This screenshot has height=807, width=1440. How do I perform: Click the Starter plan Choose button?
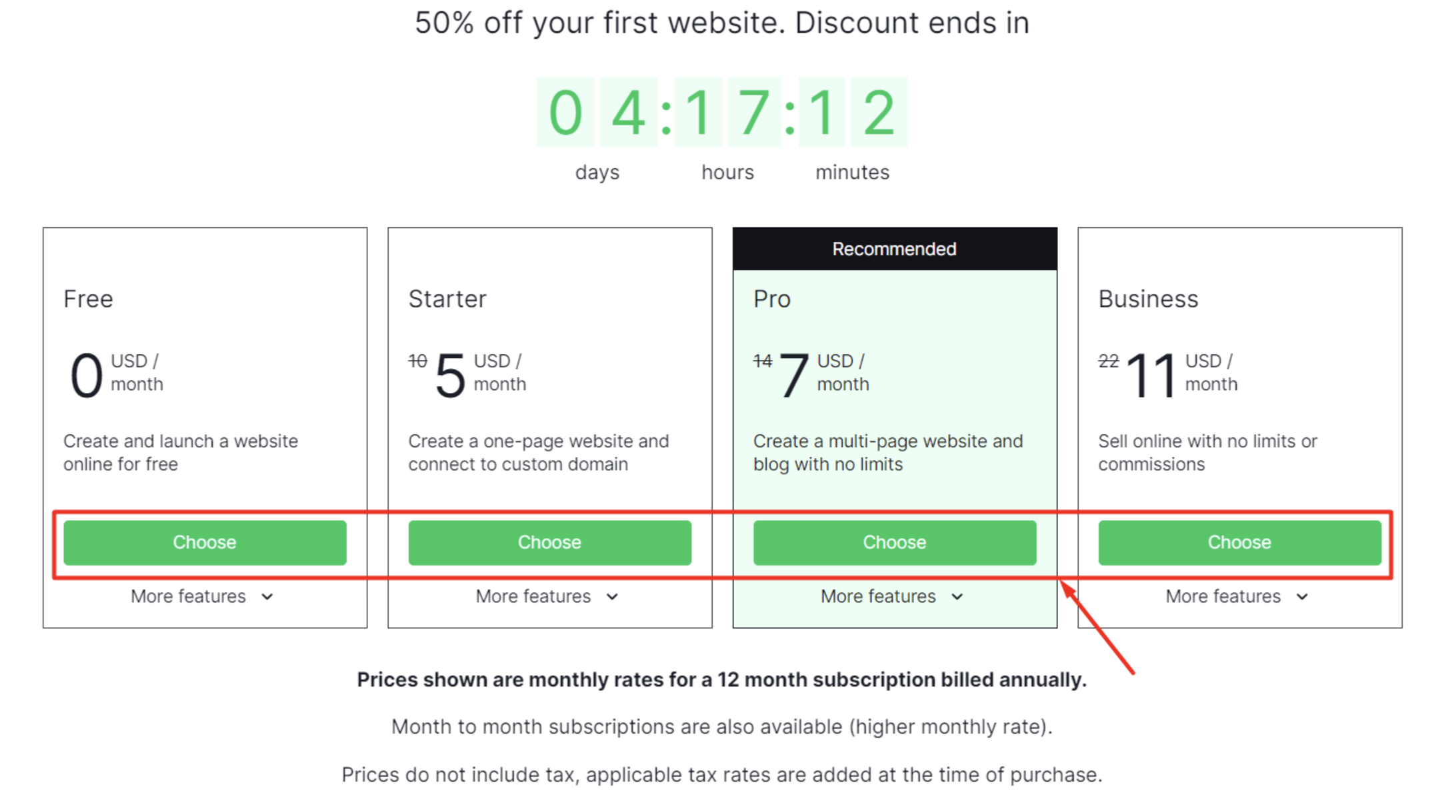click(x=548, y=542)
